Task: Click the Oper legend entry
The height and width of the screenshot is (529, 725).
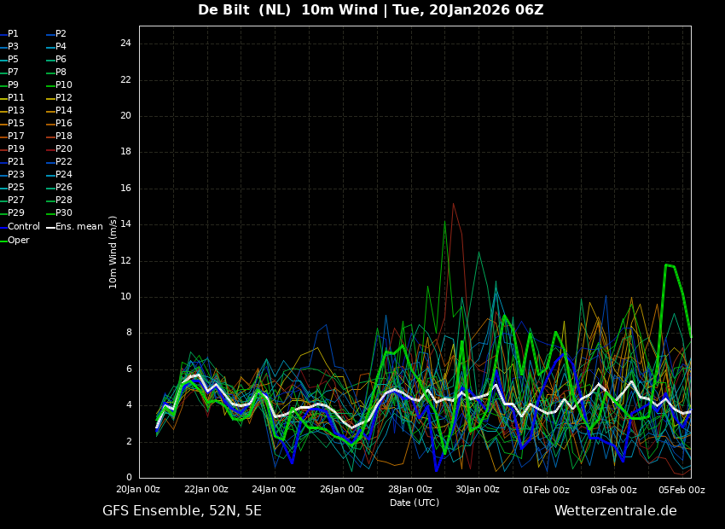Action: (x=14, y=240)
